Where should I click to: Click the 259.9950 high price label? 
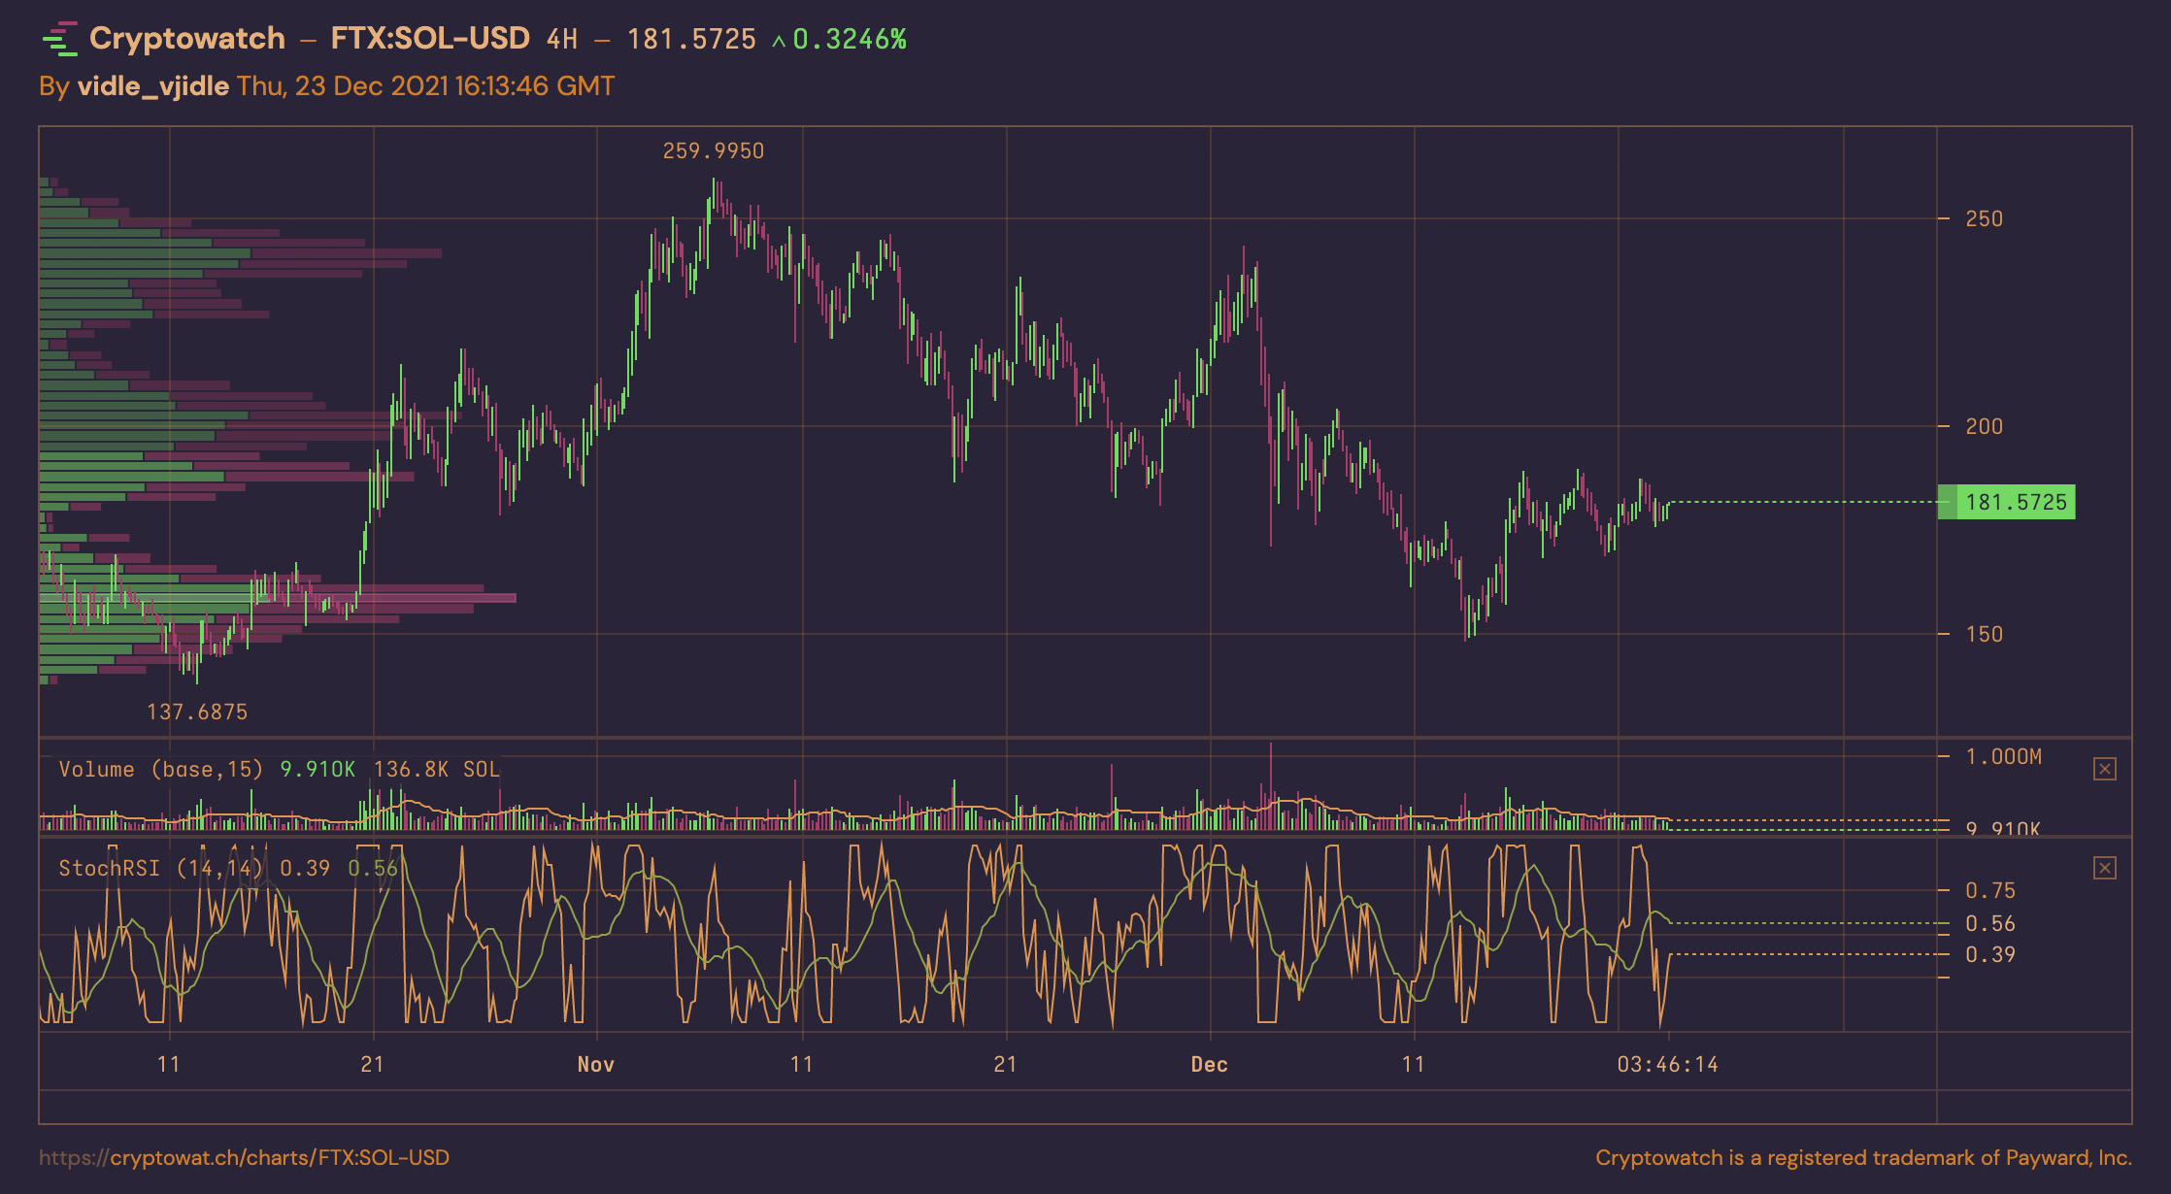tap(714, 150)
